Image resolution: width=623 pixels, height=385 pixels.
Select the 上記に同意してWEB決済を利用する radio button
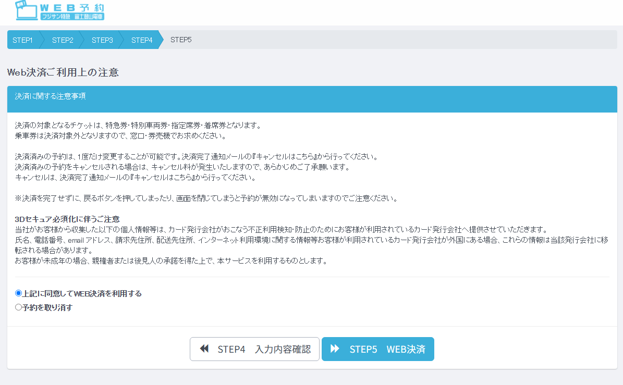[19, 293]
